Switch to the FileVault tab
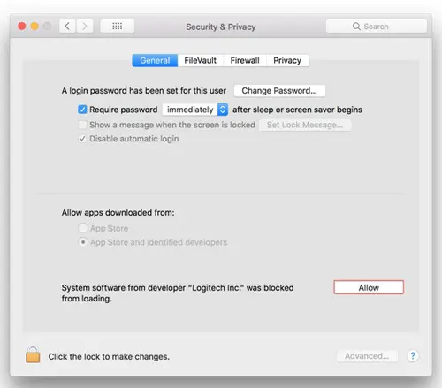Viewport: 442px width, 388px height. (x=201, y=60)
